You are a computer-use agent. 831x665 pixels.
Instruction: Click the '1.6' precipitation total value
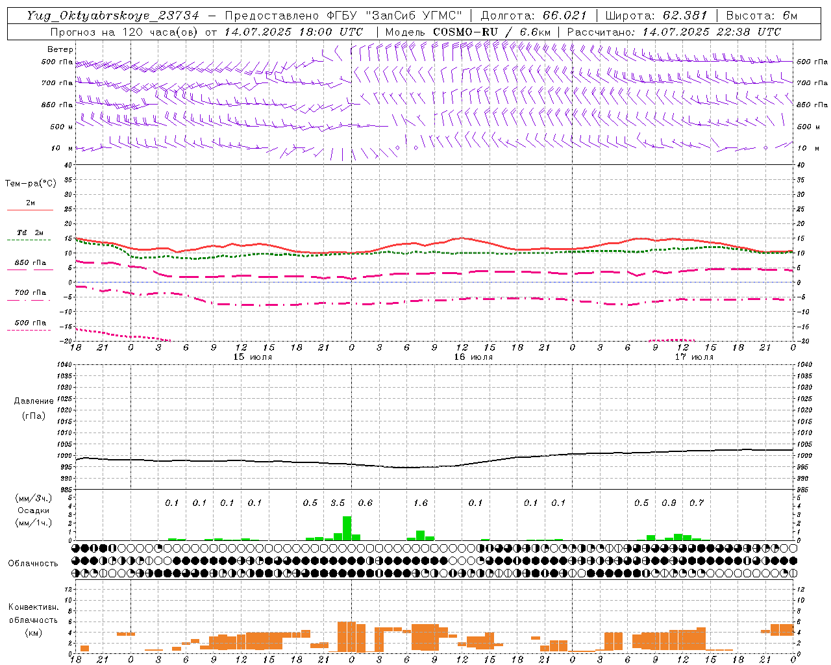coord(421,503)
